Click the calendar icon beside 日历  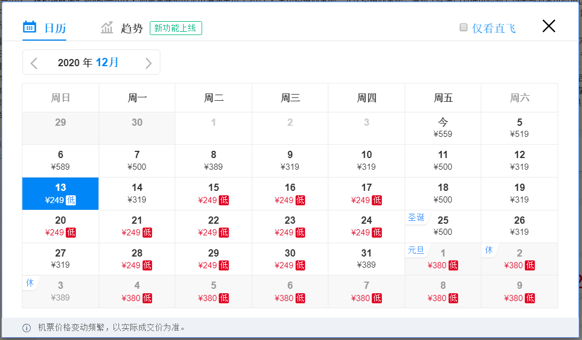tap(29, 27)
